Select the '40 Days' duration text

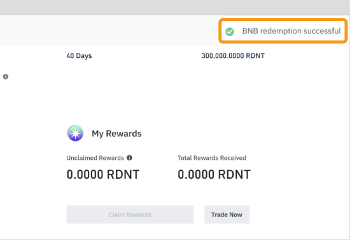coord(79,55)
